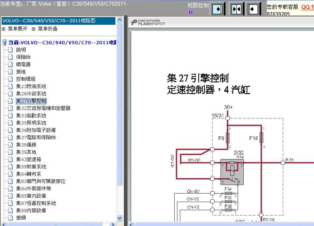The image size is (314, 226).
Task: Open 集36附加電子設備 page
Action: (36, 130)
